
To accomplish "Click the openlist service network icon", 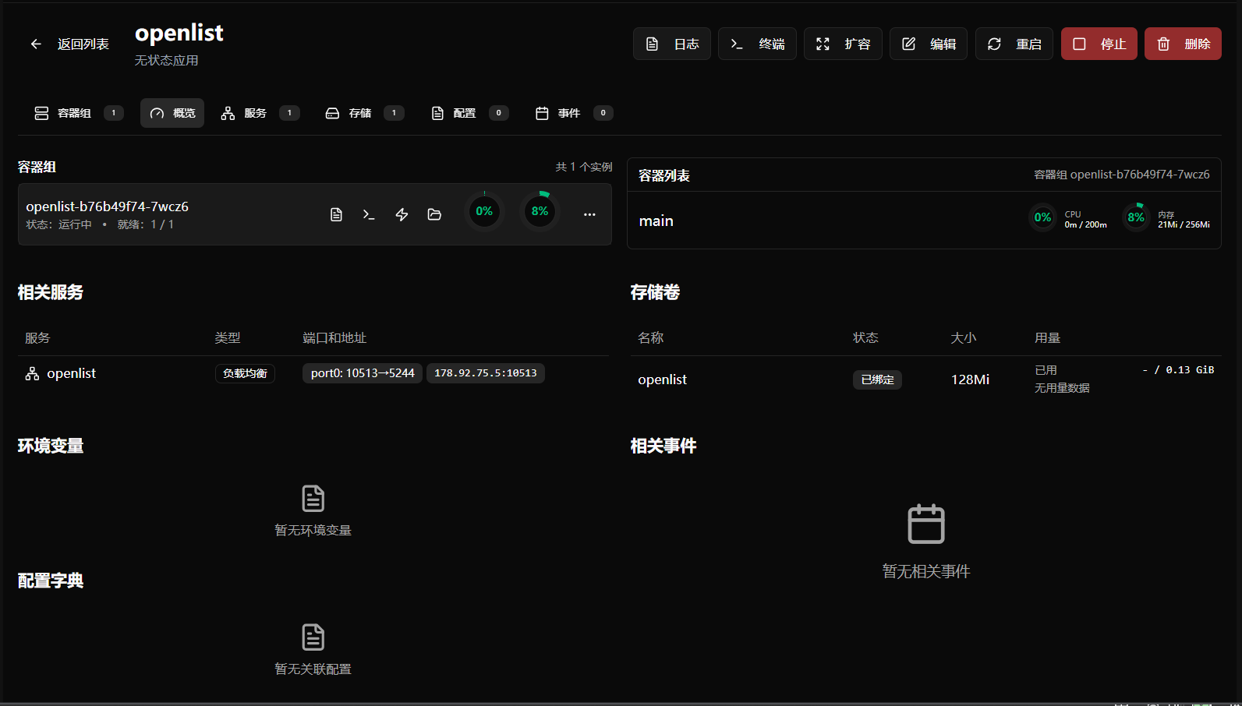I will click(x=32, y=374).
